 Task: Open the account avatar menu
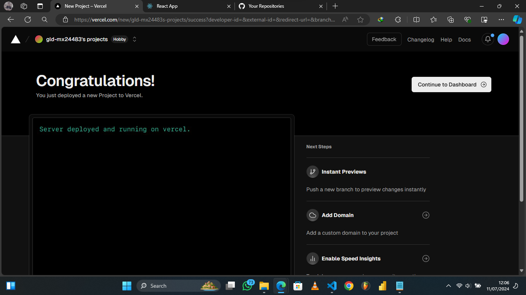pyautogui.click(x=503, y=39)
